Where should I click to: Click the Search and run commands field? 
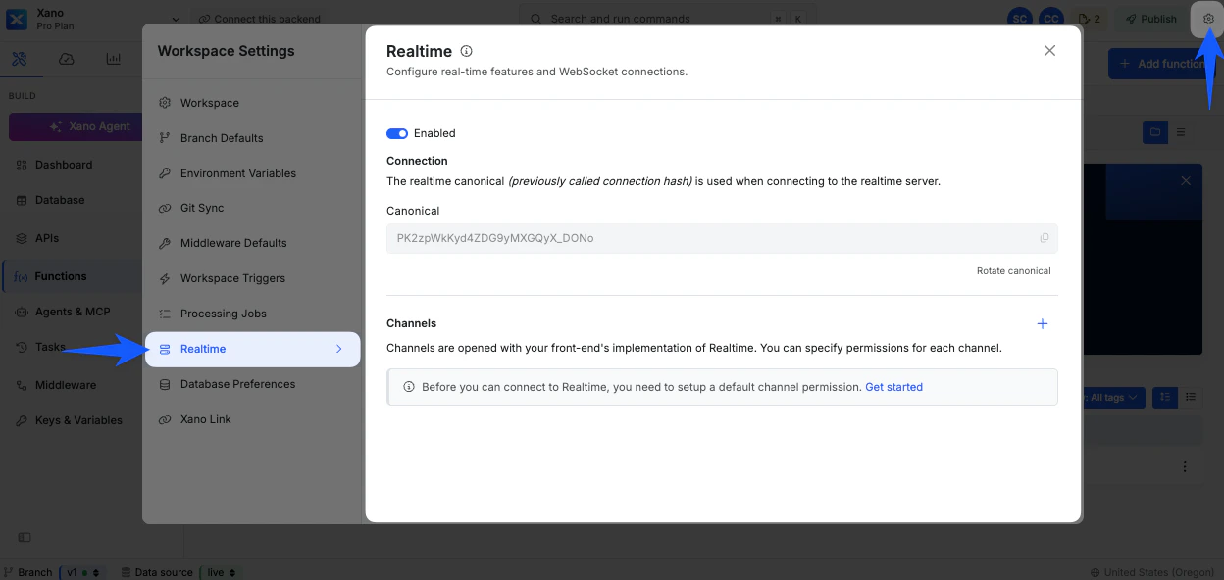pyautogui.click(x=667, y=19)
